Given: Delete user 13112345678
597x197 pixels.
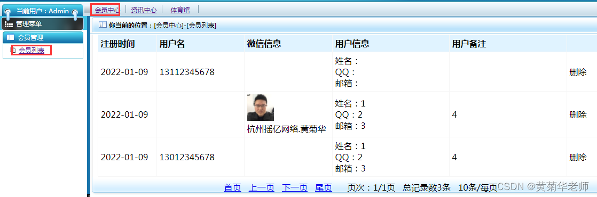Looking at the screenshot, I should [x=578, y=72].
